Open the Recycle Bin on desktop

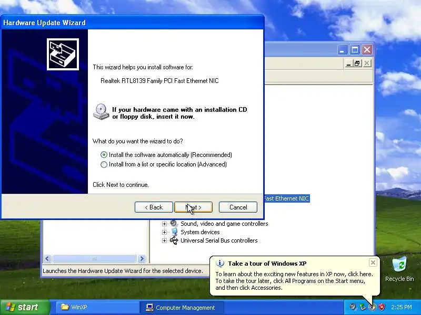399,269
